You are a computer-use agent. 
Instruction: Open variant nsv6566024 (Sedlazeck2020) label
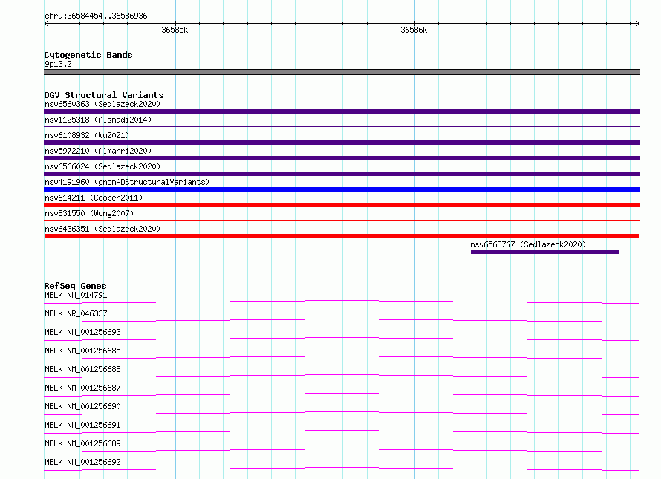[x=102, y=166]
